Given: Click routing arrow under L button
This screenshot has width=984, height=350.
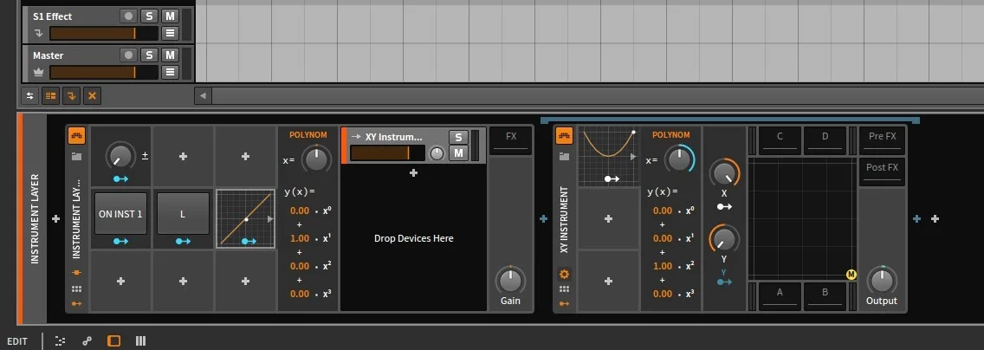Looking at the screenshot, I should coord(183,241).
